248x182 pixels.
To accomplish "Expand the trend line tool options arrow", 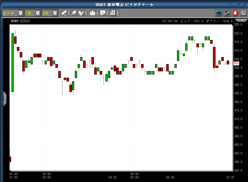I will [x=68, y=13].
